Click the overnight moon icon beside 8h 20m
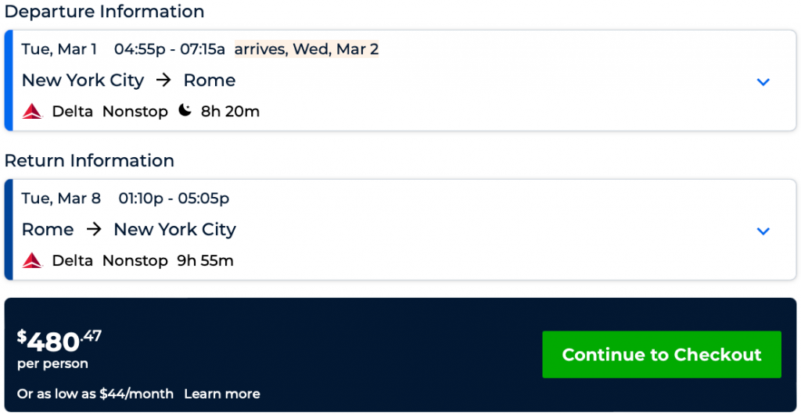The width and height of the screenshot is (801, 415). (x=185, y=111)
